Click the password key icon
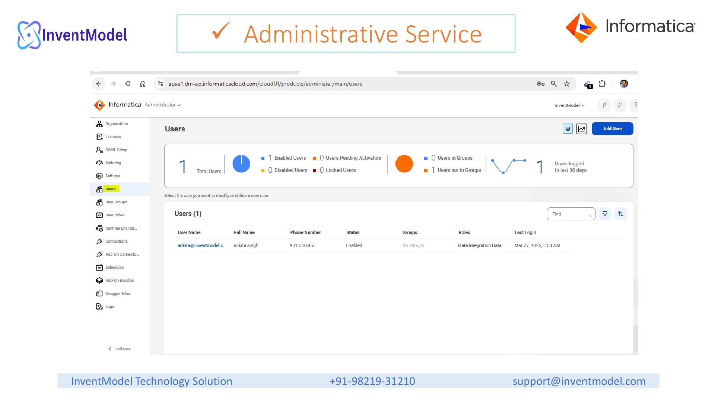Screen dimensions: 715x402 click(x=541, y=84)
